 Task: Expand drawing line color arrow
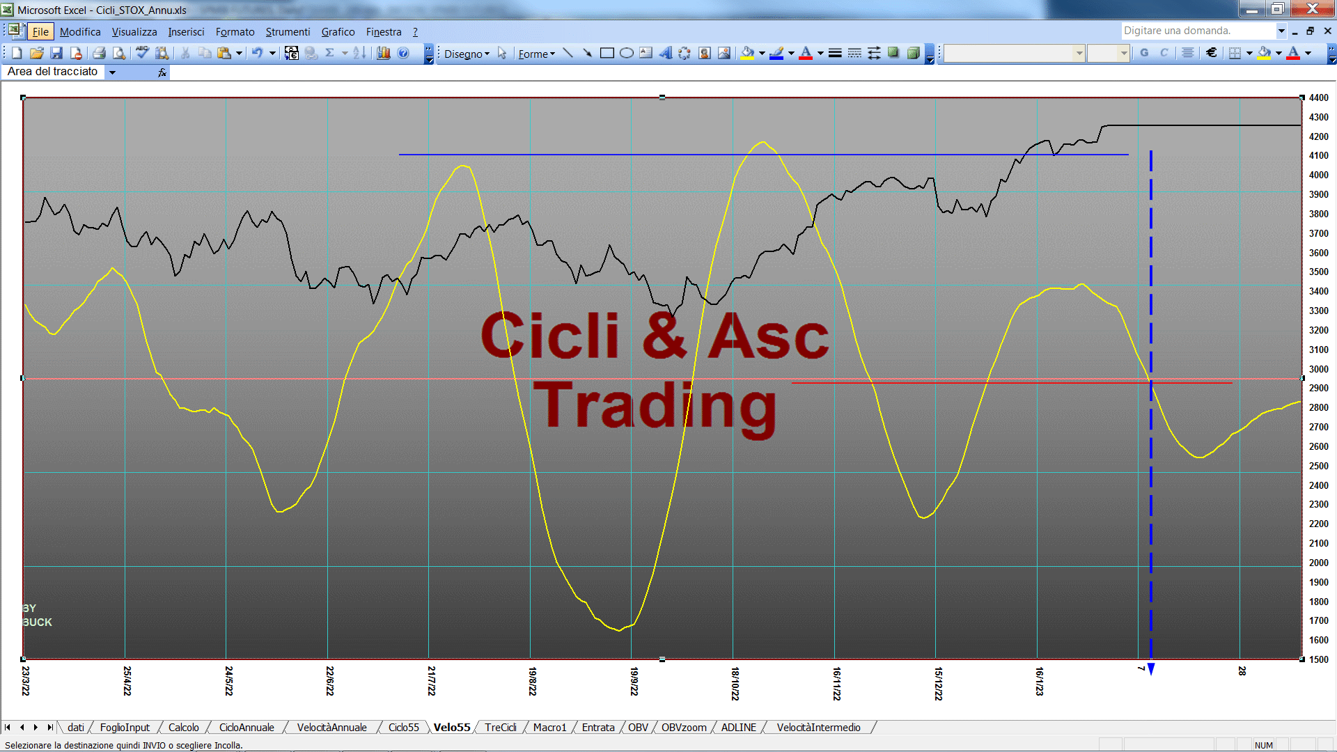pyautogui.click(x=791, y=53)
